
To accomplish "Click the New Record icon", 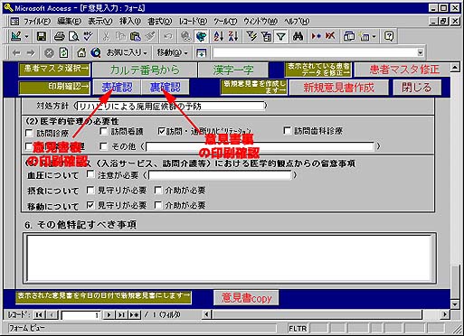I will click(316, 36).
